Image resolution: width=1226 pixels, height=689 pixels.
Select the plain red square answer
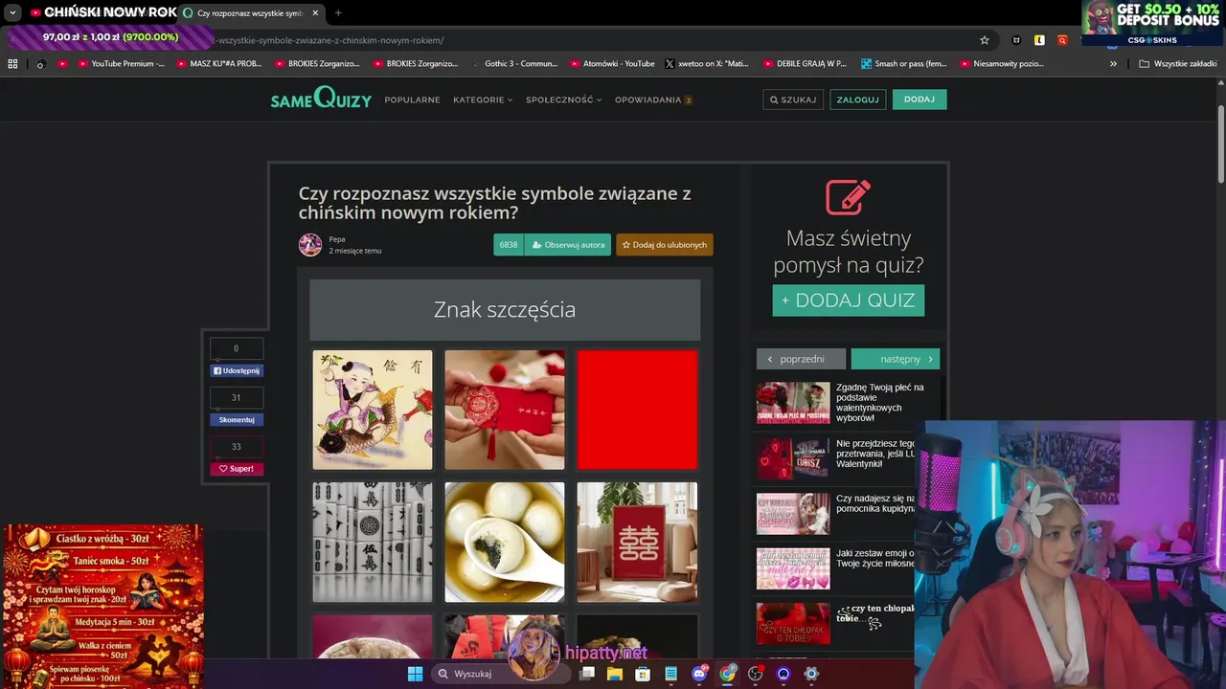pyautogui.click(x=637, y=410)
